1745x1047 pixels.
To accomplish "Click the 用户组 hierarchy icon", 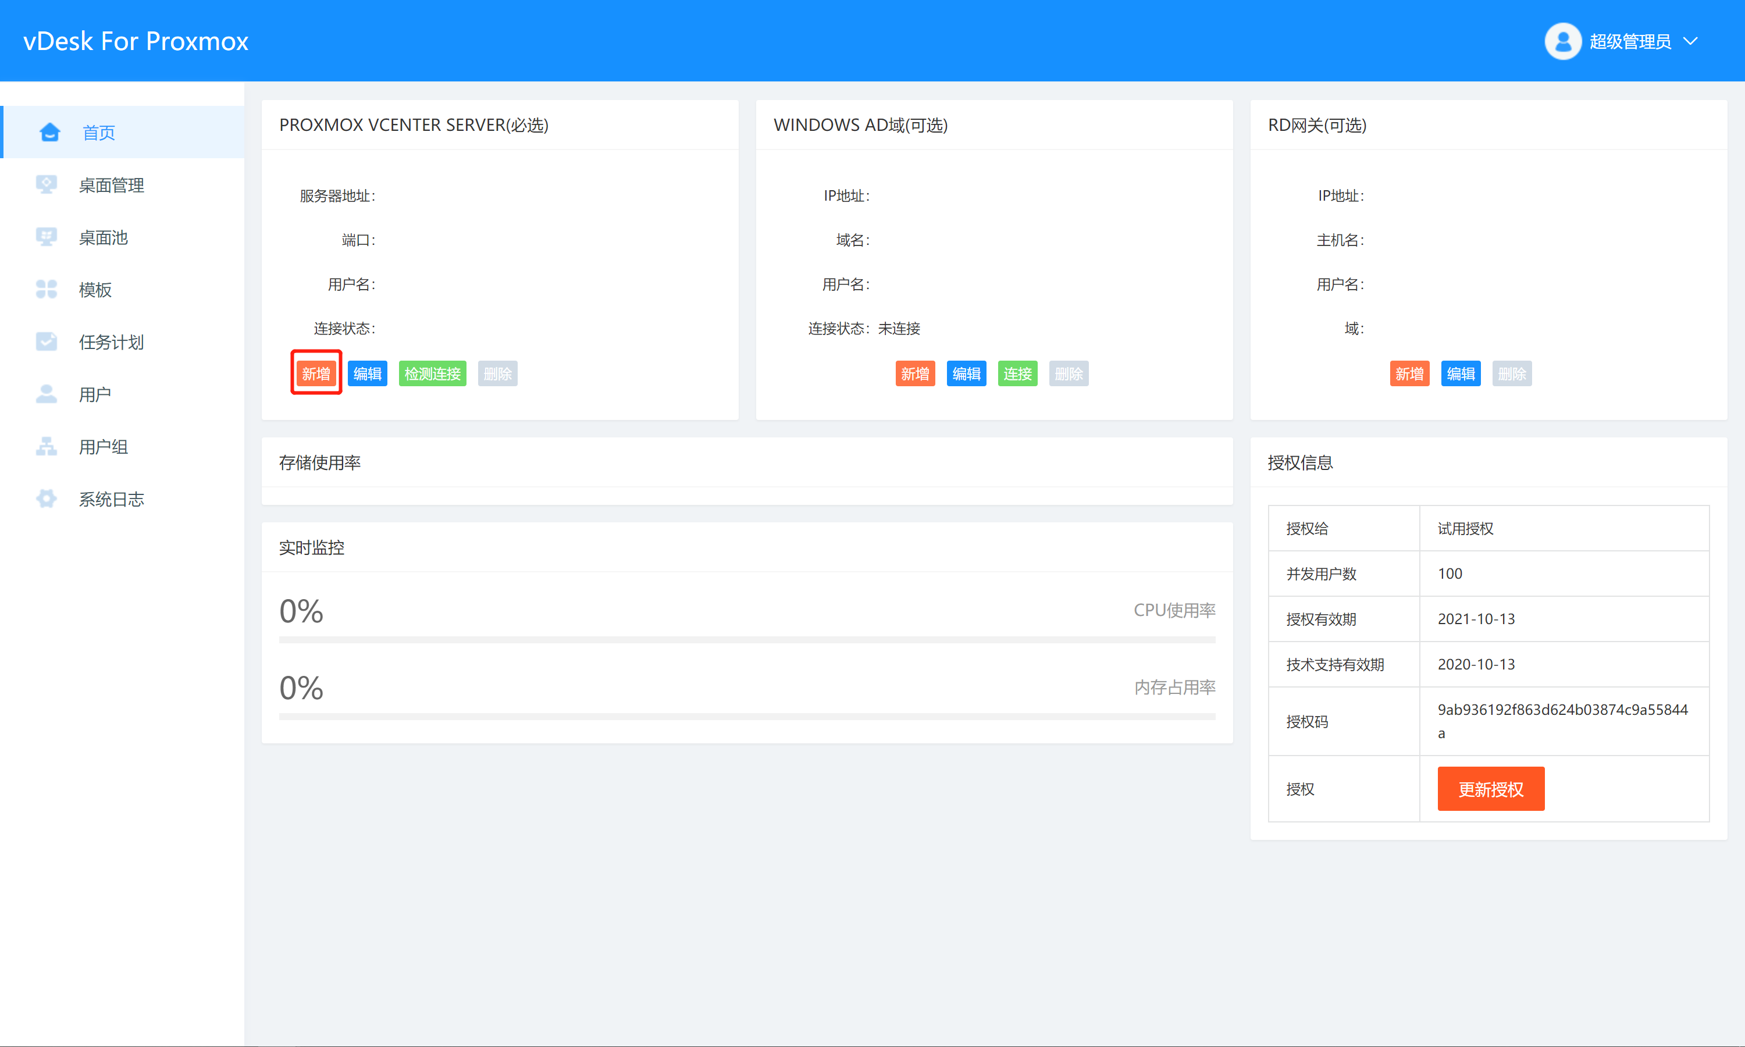I will [47, 447].
